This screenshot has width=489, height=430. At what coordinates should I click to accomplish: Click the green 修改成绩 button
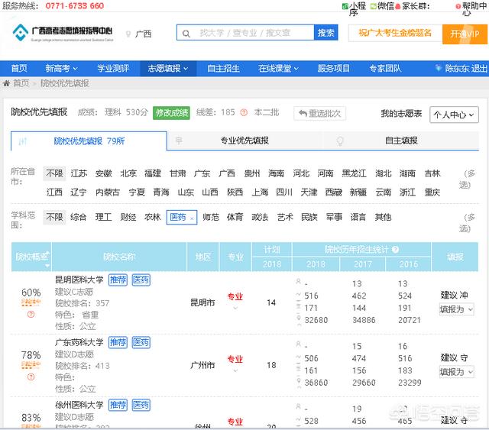tap(171, 113)
